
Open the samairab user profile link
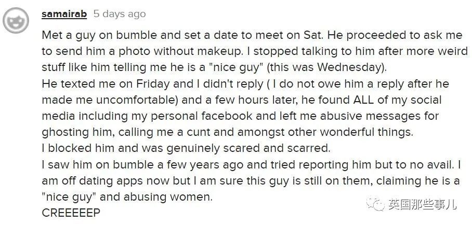64,14
